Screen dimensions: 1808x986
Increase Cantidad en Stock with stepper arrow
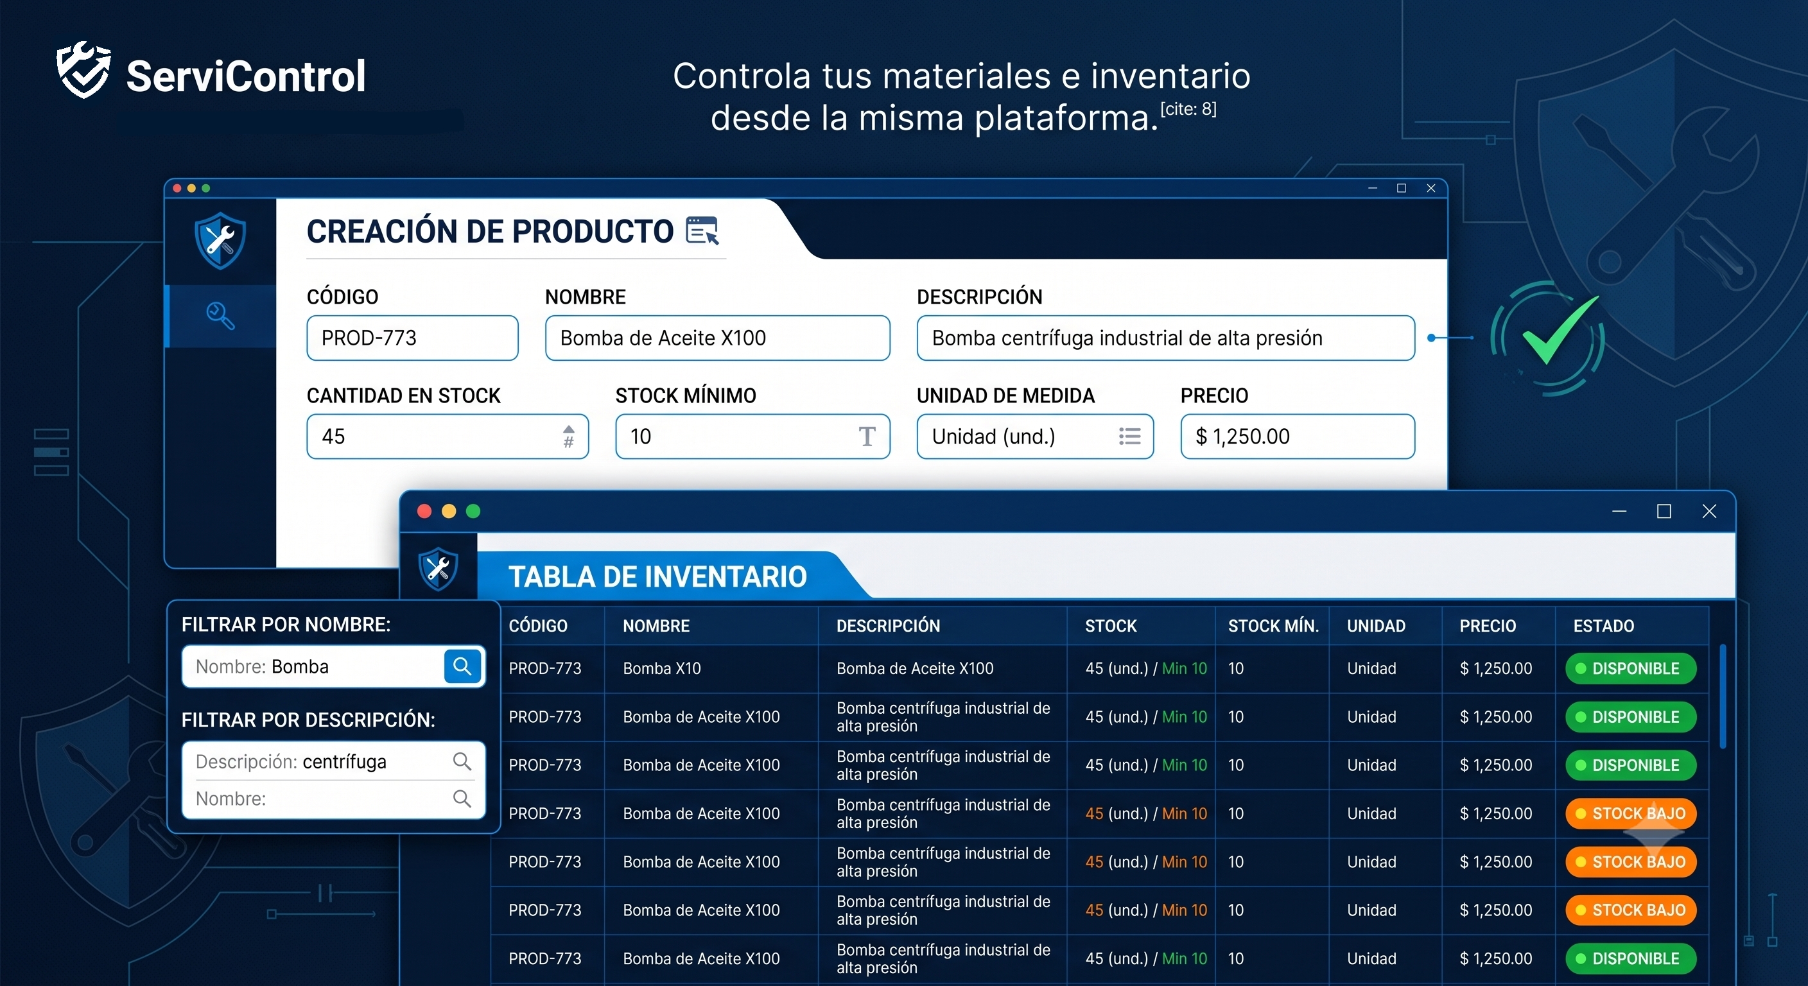click(568, 429)
